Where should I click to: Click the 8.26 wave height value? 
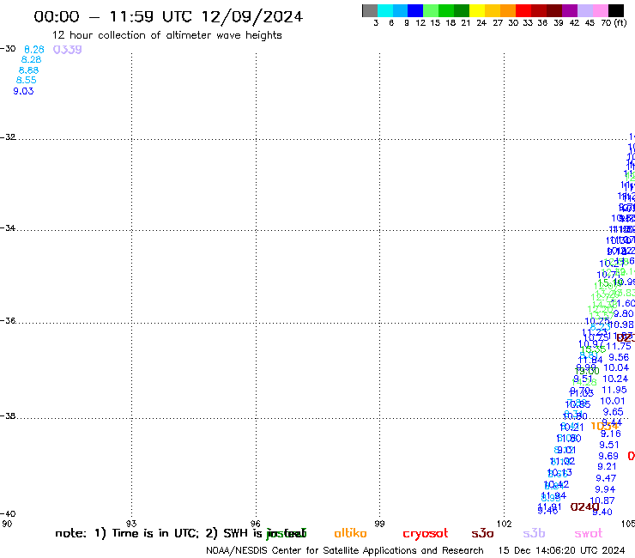pos(34,50)
